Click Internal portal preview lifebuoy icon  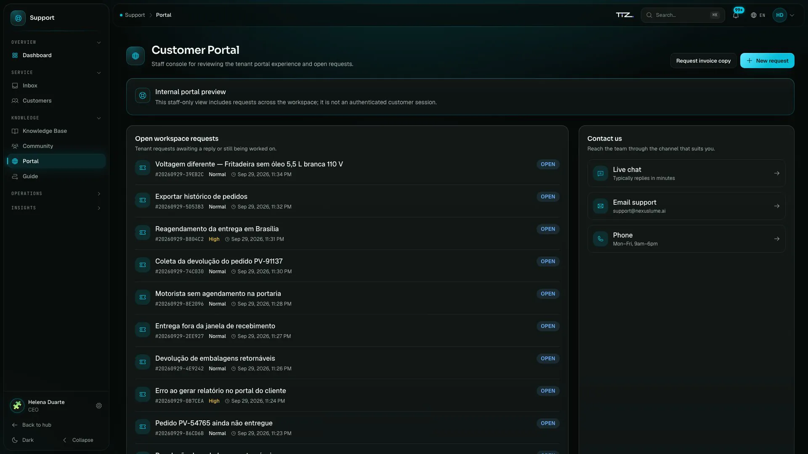pyautogui.click(x=143, y=95)
